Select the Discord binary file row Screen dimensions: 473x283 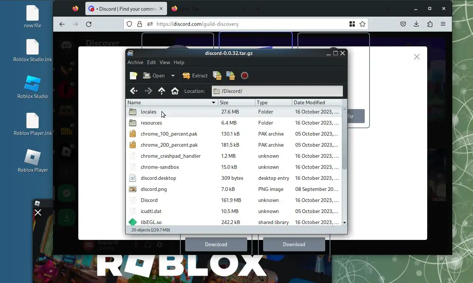234,200
